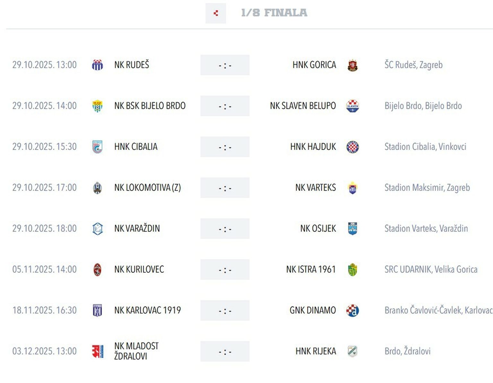The image size is (493, 383).
Task: Open the Rudeš vs Gorica score box
Action: [225, 65]
